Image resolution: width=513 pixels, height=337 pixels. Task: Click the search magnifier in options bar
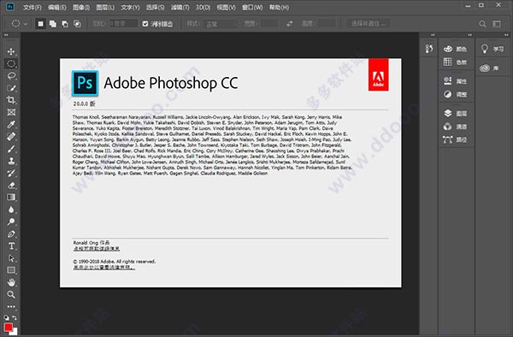(x=482, y=24)
